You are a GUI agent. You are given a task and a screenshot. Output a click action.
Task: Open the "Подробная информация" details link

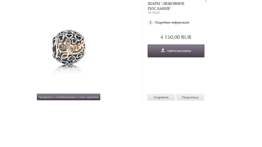tap(172, 22)
